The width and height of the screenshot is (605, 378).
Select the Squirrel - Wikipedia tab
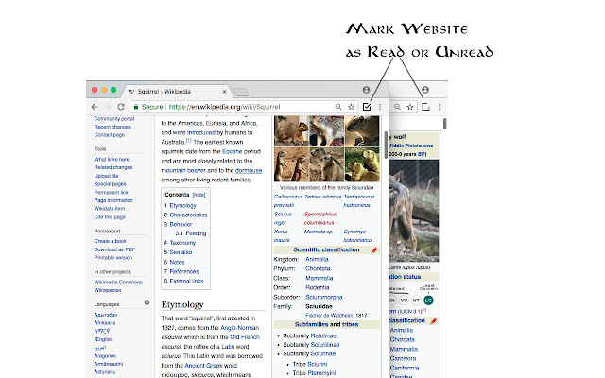176,92
